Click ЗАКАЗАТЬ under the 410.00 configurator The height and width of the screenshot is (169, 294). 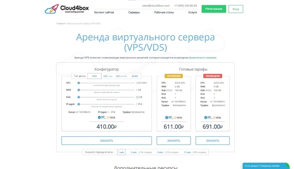click(x=107, y=141)
